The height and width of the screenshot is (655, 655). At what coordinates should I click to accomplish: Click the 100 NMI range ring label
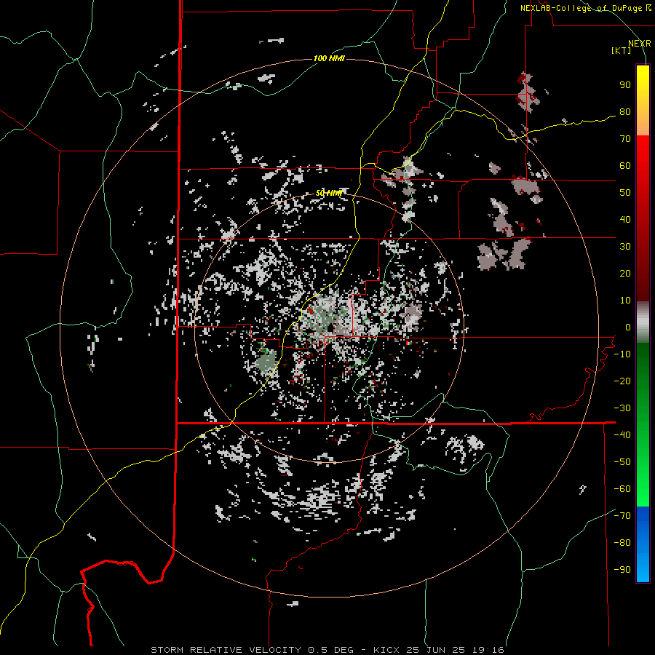point(329,58)
